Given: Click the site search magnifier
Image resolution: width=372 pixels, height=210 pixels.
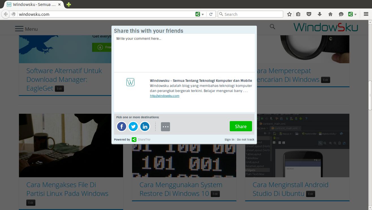Looking at the screenshot, I should [272, 27].
